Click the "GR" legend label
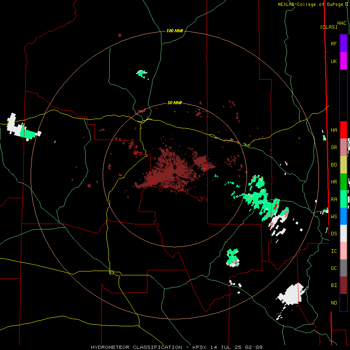Image resolution: width=350 pixels, height=350 pixels. [x=334, y=147]
